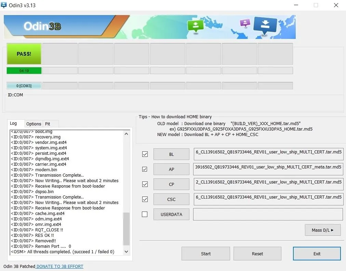Click the 'omr.img.ext4' log line
This screenshot has width=346, height=271.
[36, 224]
